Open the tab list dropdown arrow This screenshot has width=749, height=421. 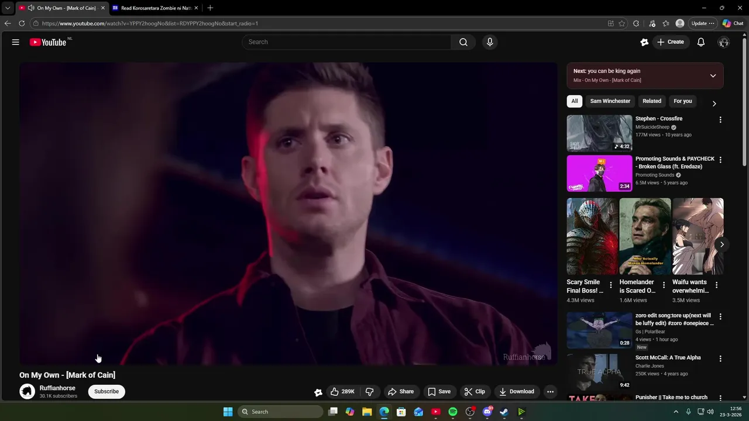pyautogui.click(x=8, y=8)
